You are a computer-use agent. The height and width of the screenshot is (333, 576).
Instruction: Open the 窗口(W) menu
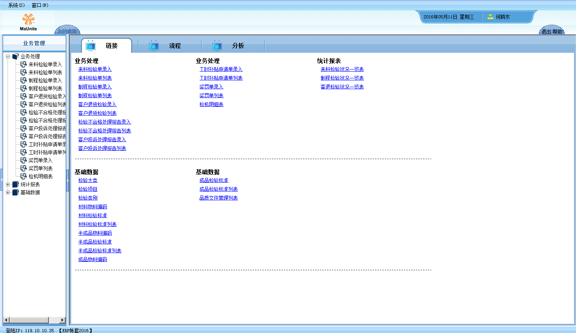[x=40, y=5]
